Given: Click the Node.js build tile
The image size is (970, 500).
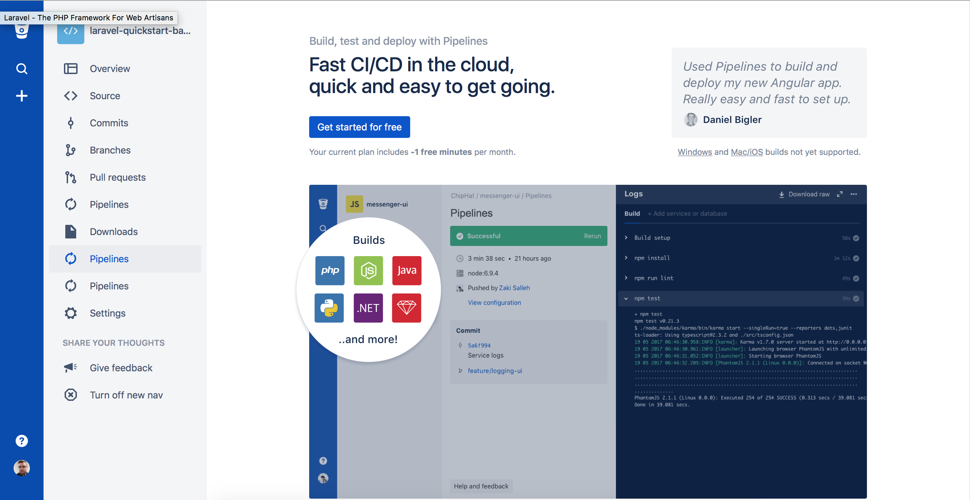Looking at the screenshot, I should [x=368, y=270].
